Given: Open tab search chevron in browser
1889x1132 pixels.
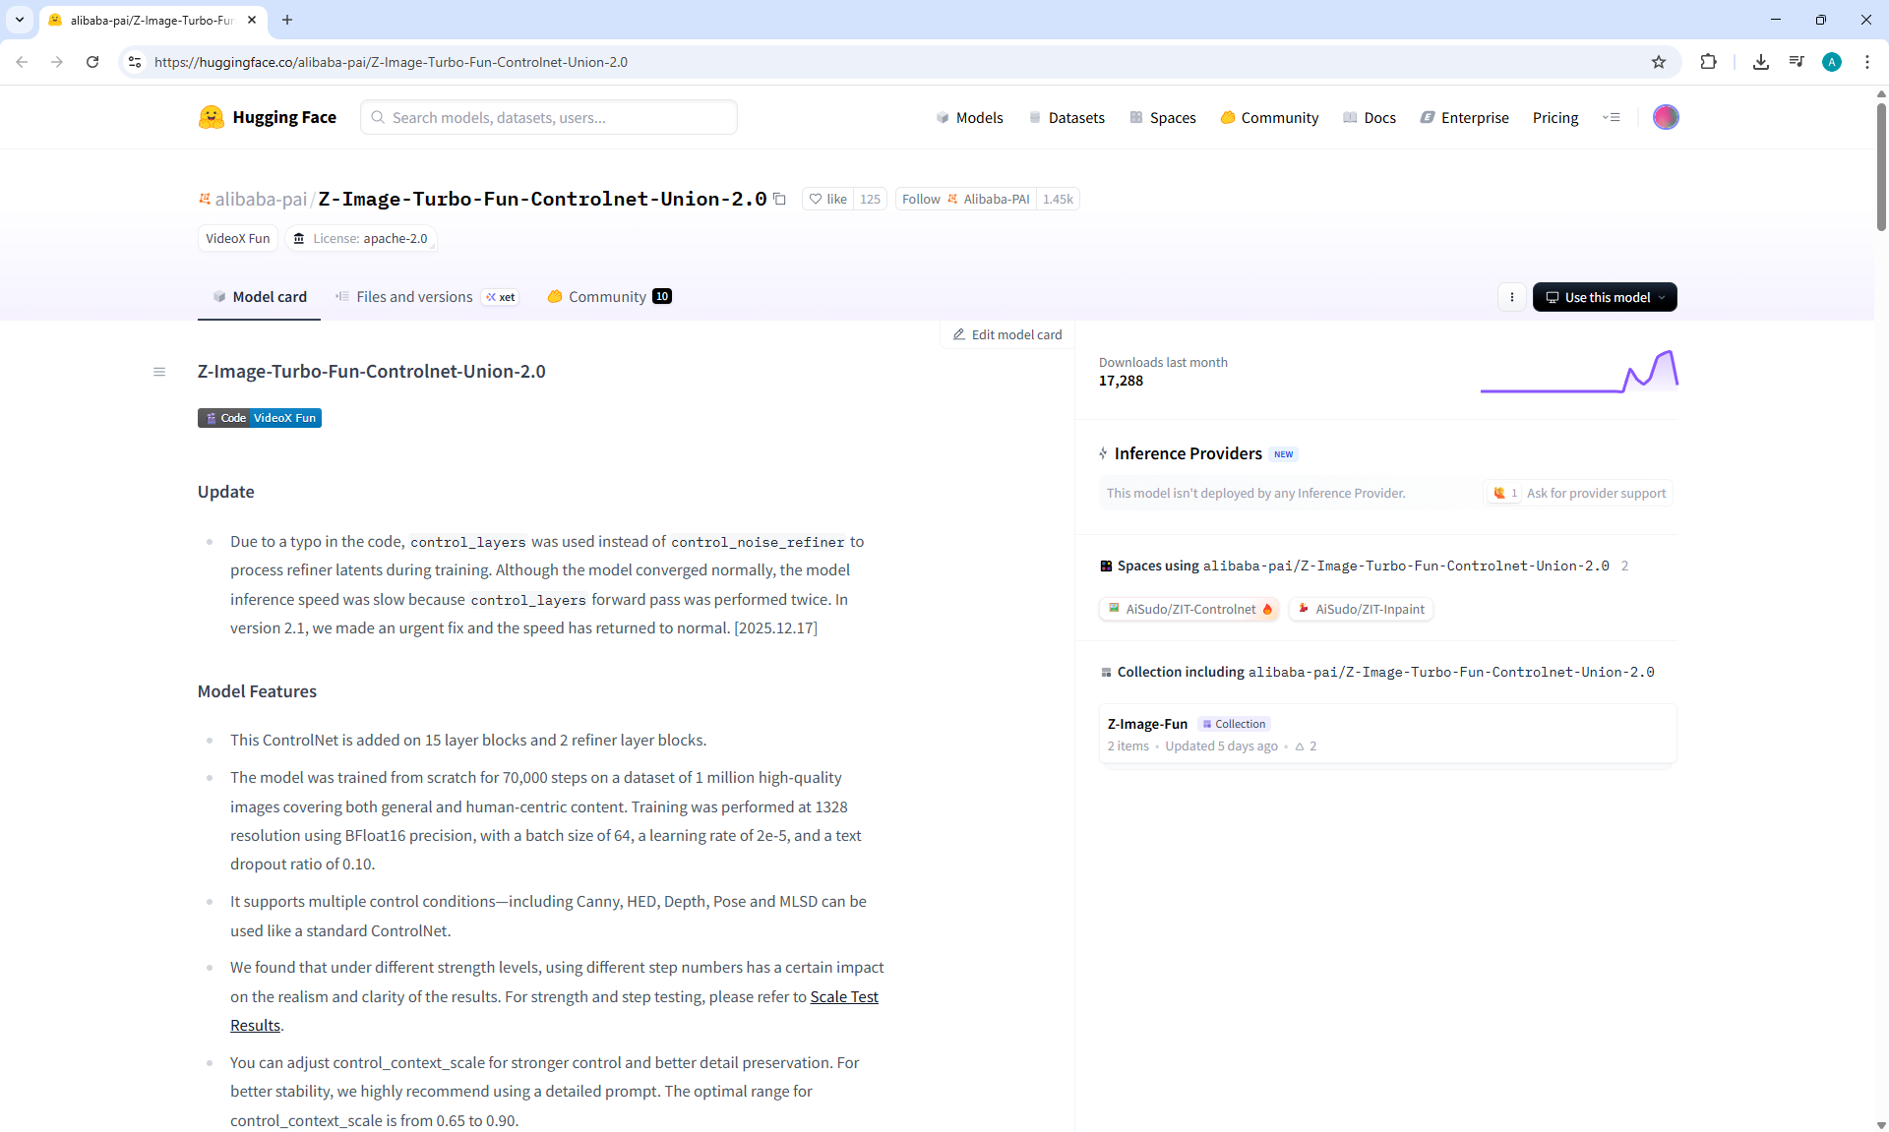Looking at the screenshot, I should point(20,20).
